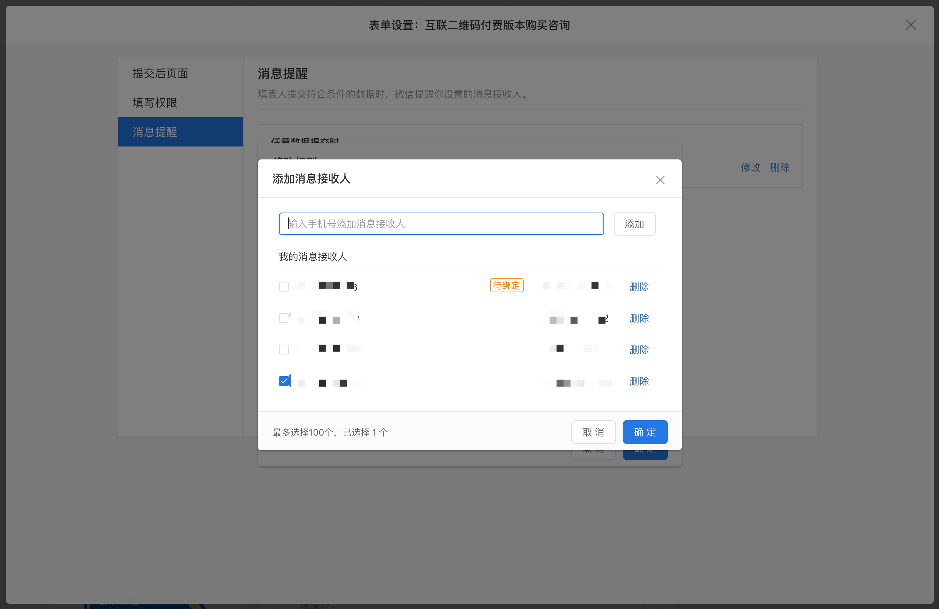This screenshot has width=939, height=609.
Task: Close the 添加消息接收人 dialog
Action: 660,180
